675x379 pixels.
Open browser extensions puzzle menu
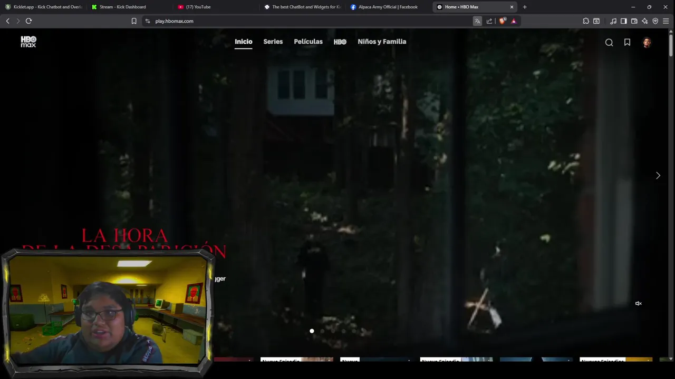[x=586, y=21]
